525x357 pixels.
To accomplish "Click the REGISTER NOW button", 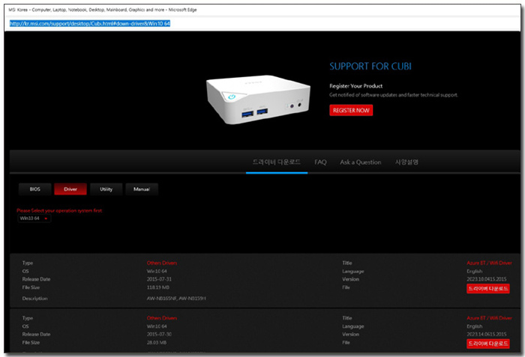I will coord(351,110).
